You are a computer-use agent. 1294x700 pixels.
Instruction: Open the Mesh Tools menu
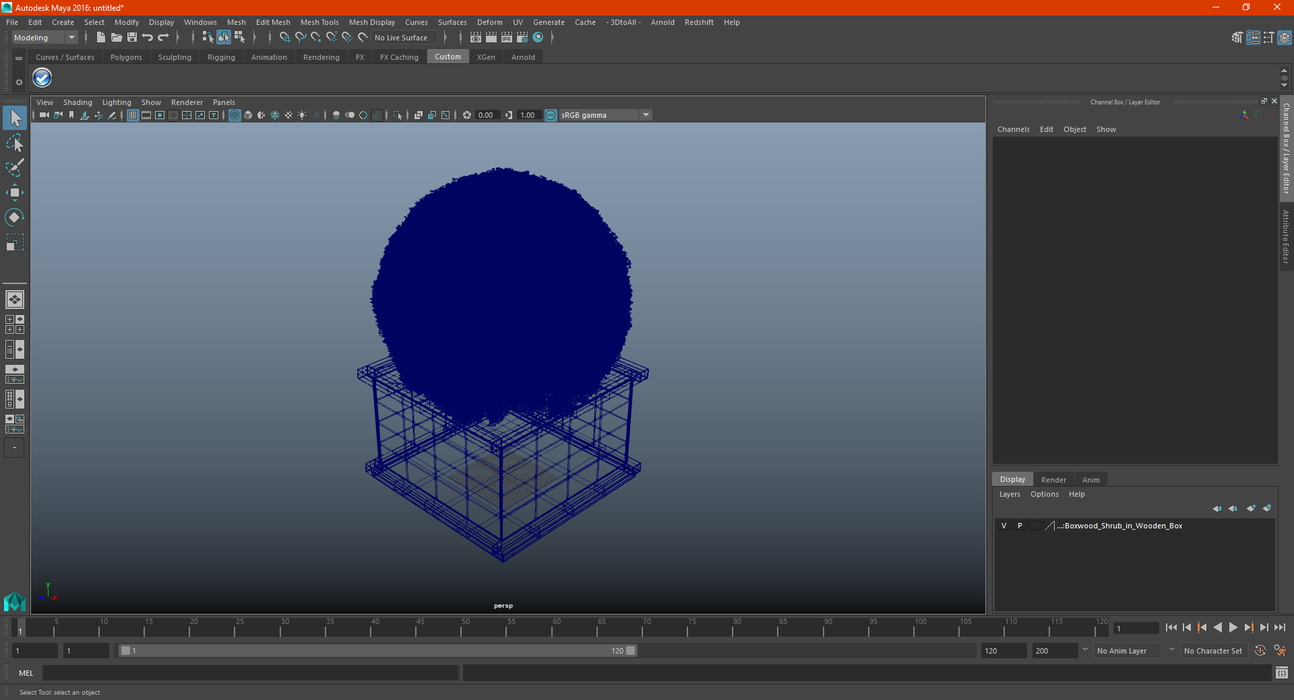(x=319, y=22)
